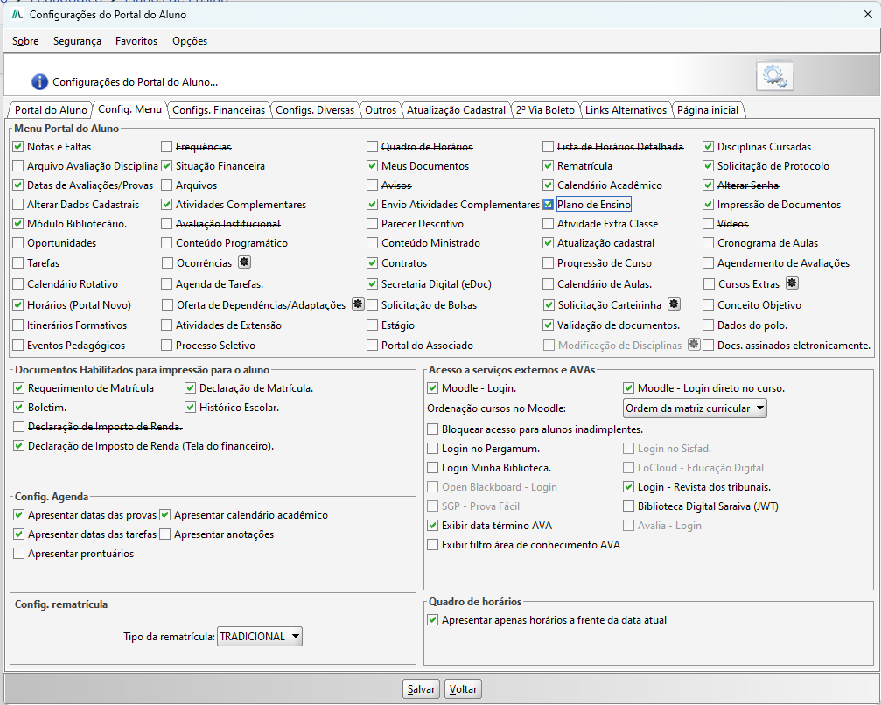
Task: Enable the Apresentar prontuários checkbox
Action: (18, 554)
